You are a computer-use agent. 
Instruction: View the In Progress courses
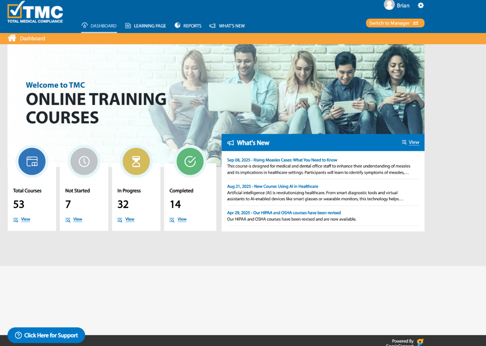[x=129, y=219]
